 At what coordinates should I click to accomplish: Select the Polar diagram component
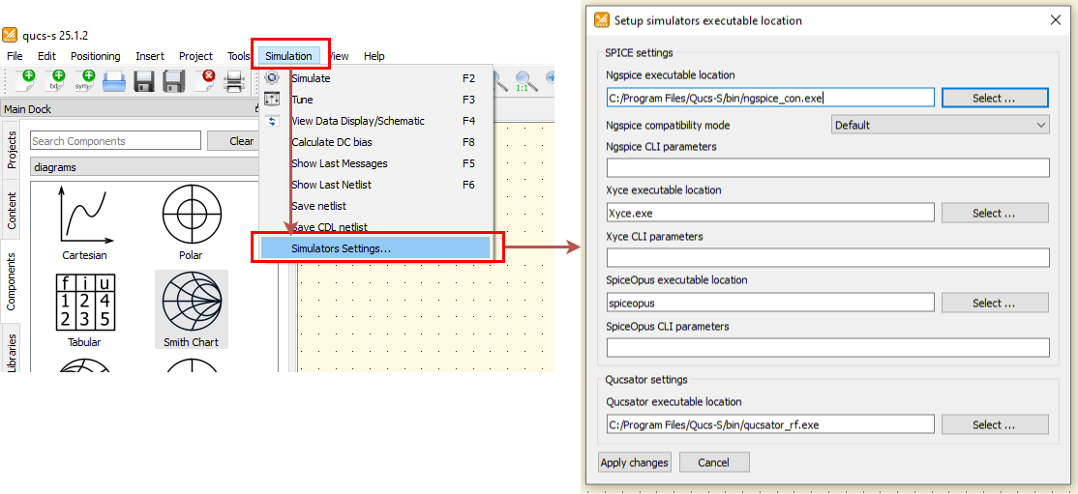(x=192, y=222)
